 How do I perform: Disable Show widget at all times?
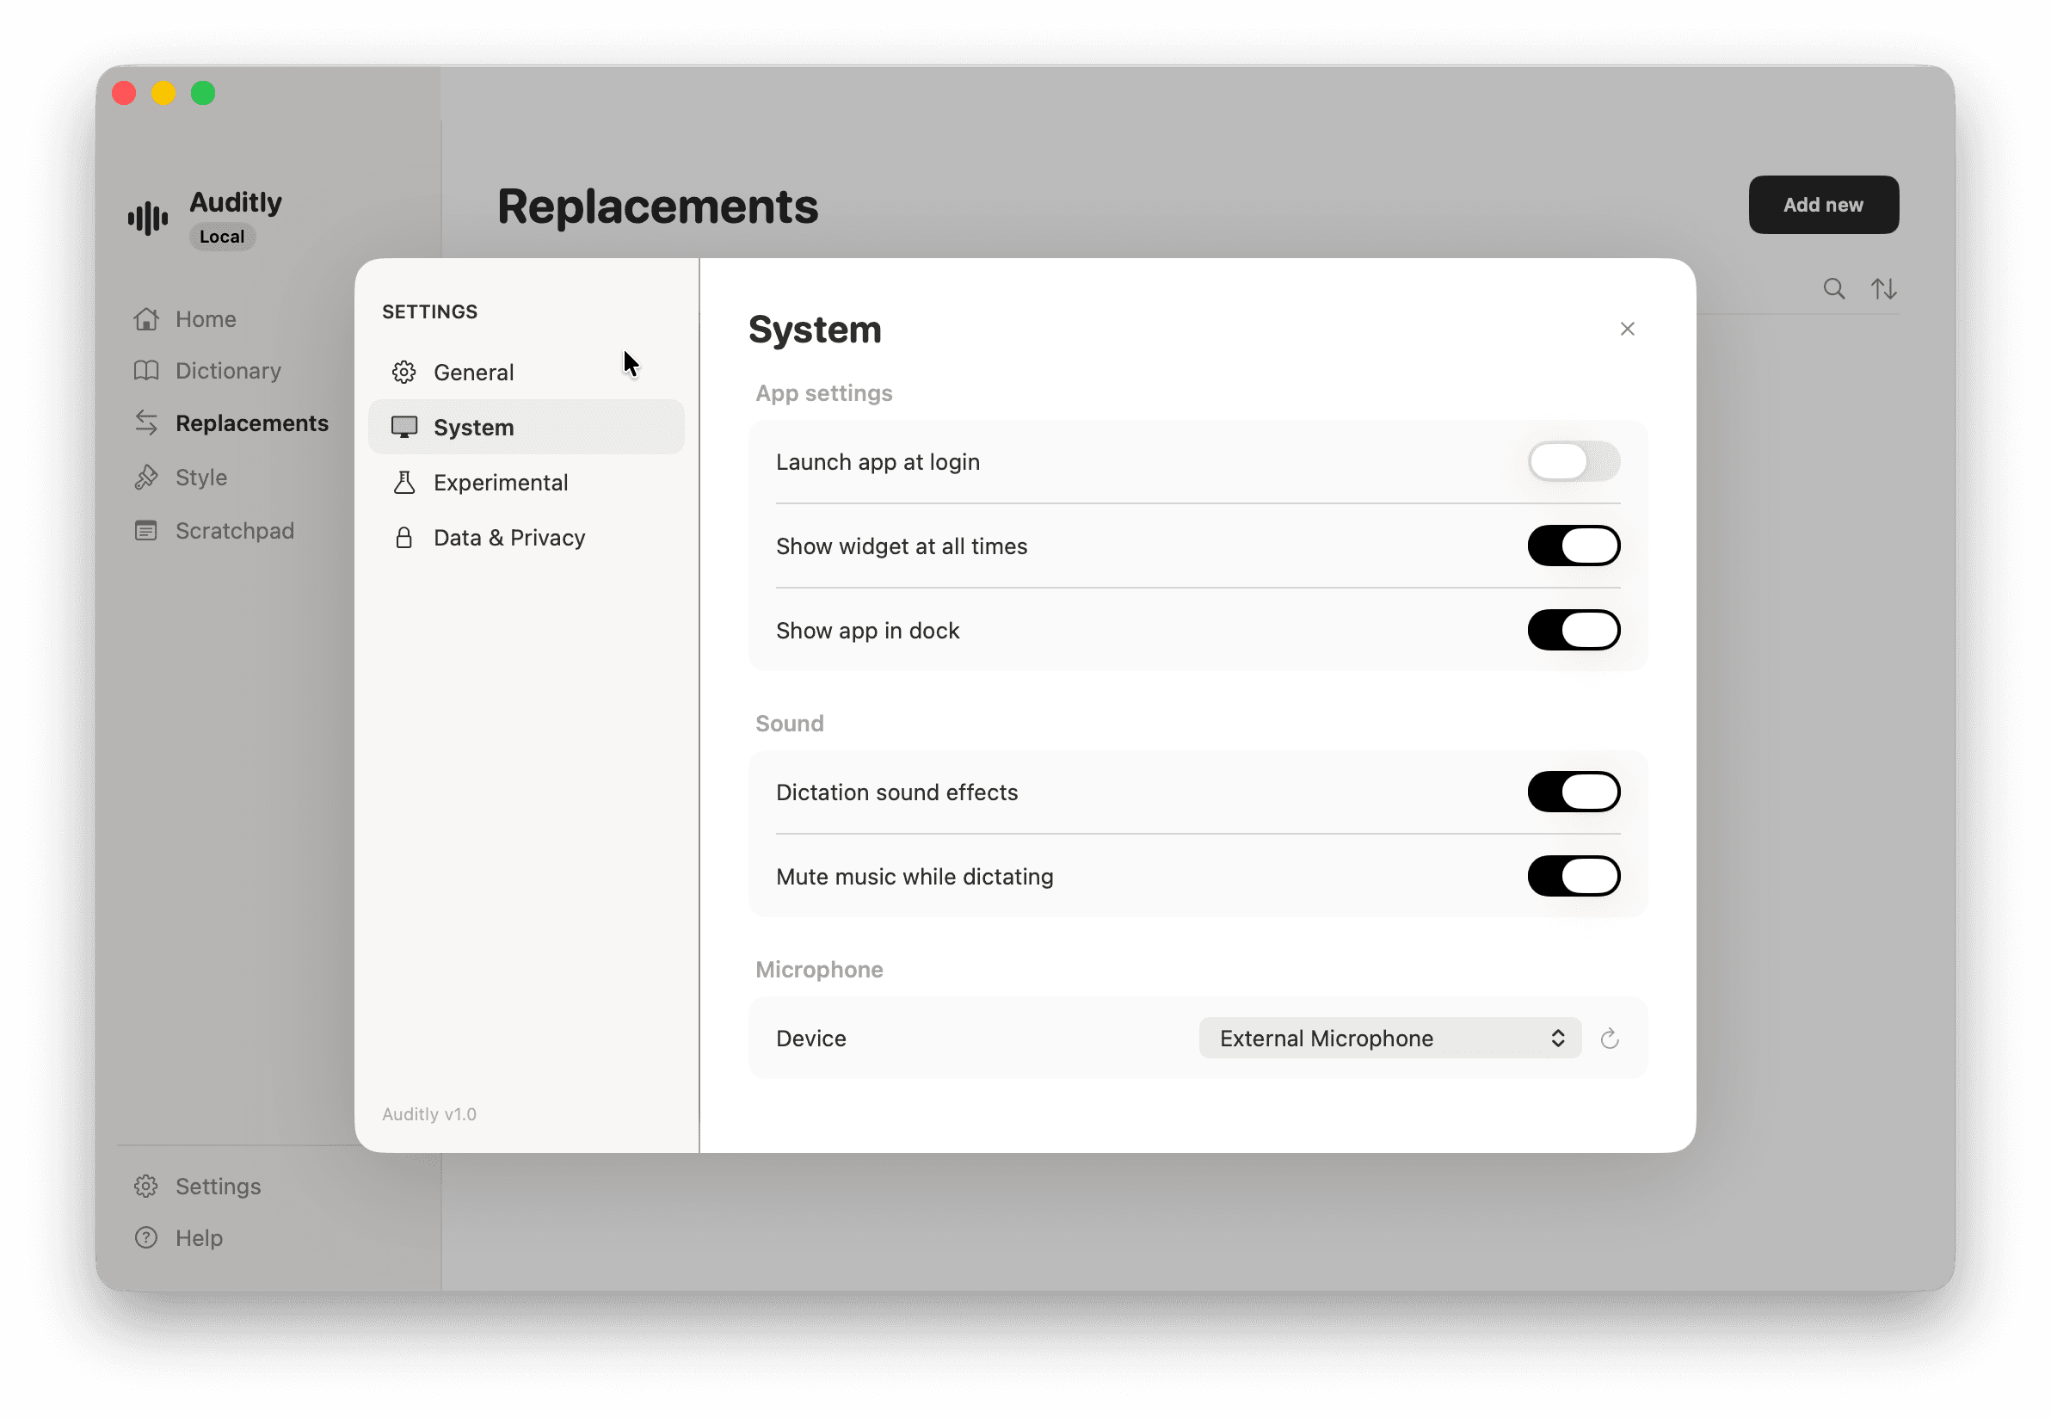pyautogui.click(x=1574, y=546)
